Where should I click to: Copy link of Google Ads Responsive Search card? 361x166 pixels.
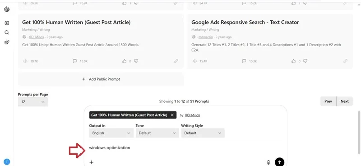[x=345, y=61]
